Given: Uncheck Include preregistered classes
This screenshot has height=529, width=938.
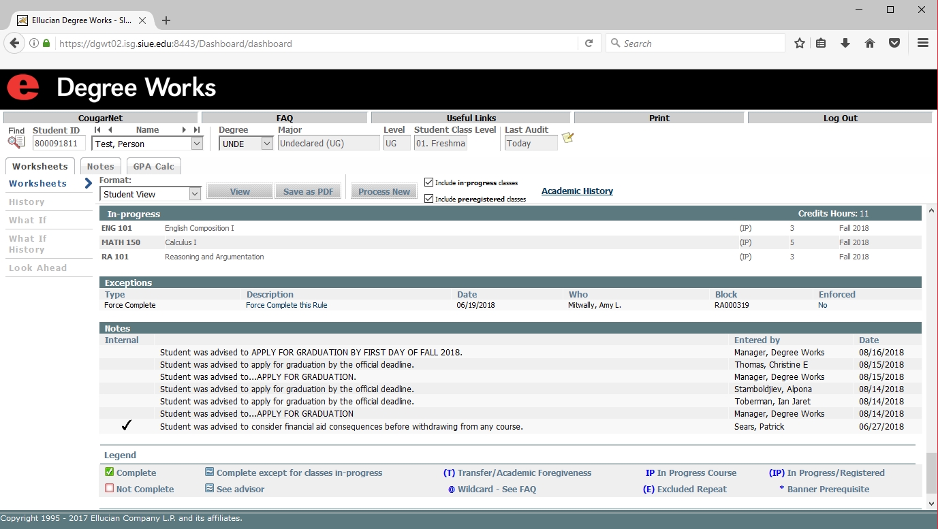Looking at the screenshot, I should 428,199.
